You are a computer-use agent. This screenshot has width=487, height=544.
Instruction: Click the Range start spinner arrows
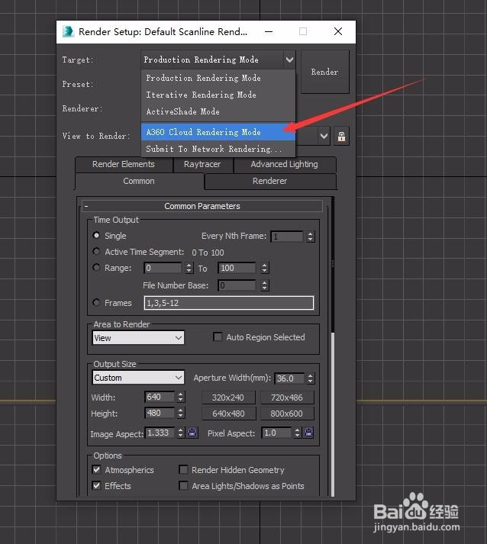coord(189,268)
